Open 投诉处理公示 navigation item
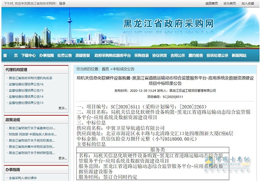 217,55
